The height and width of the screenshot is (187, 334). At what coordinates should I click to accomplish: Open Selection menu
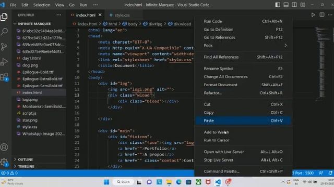(x=42, y=5)
